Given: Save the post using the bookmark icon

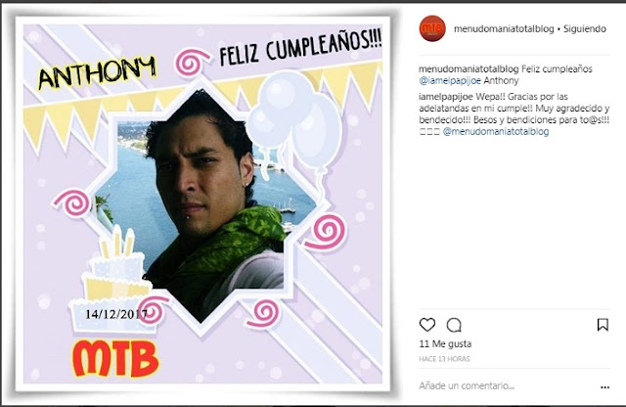Looking at the screenshot, I should [x=603, y=325].
